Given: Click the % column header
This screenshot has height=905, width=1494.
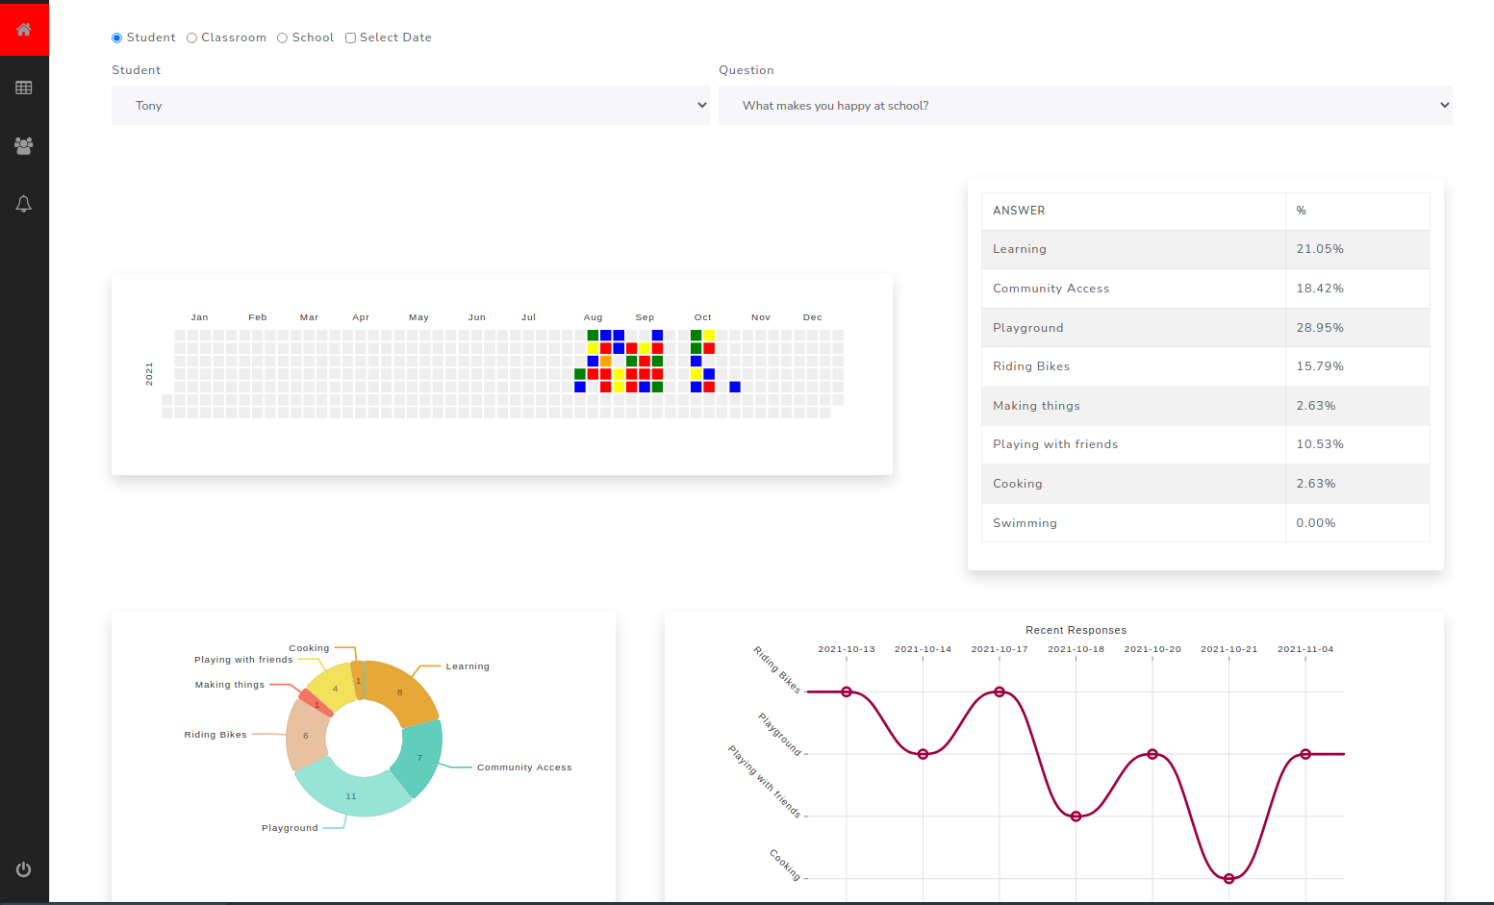Looking at the screenshot, I should (1357, 211).
